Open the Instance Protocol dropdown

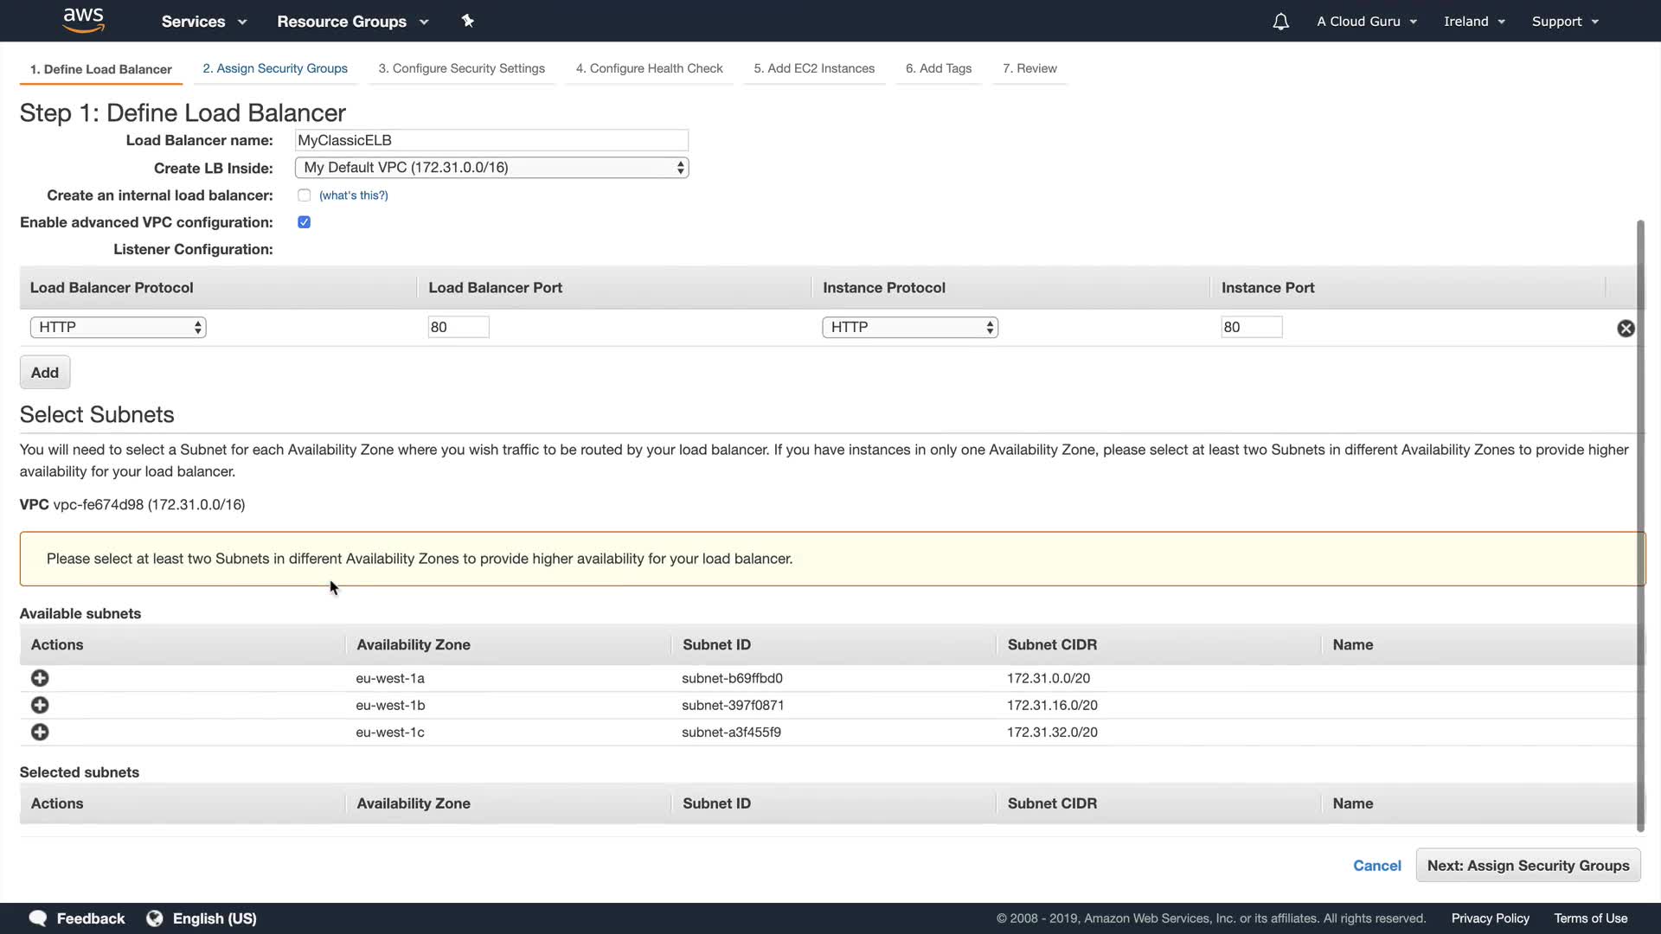909,328
